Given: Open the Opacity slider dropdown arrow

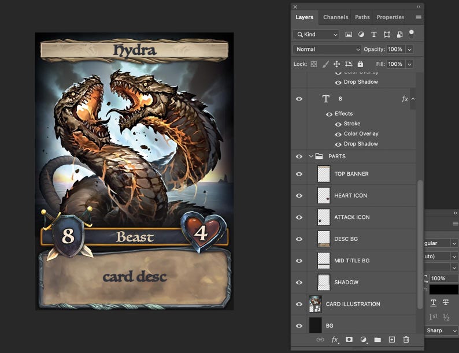Looking at the screenshot, I should [x=410, y=50].
